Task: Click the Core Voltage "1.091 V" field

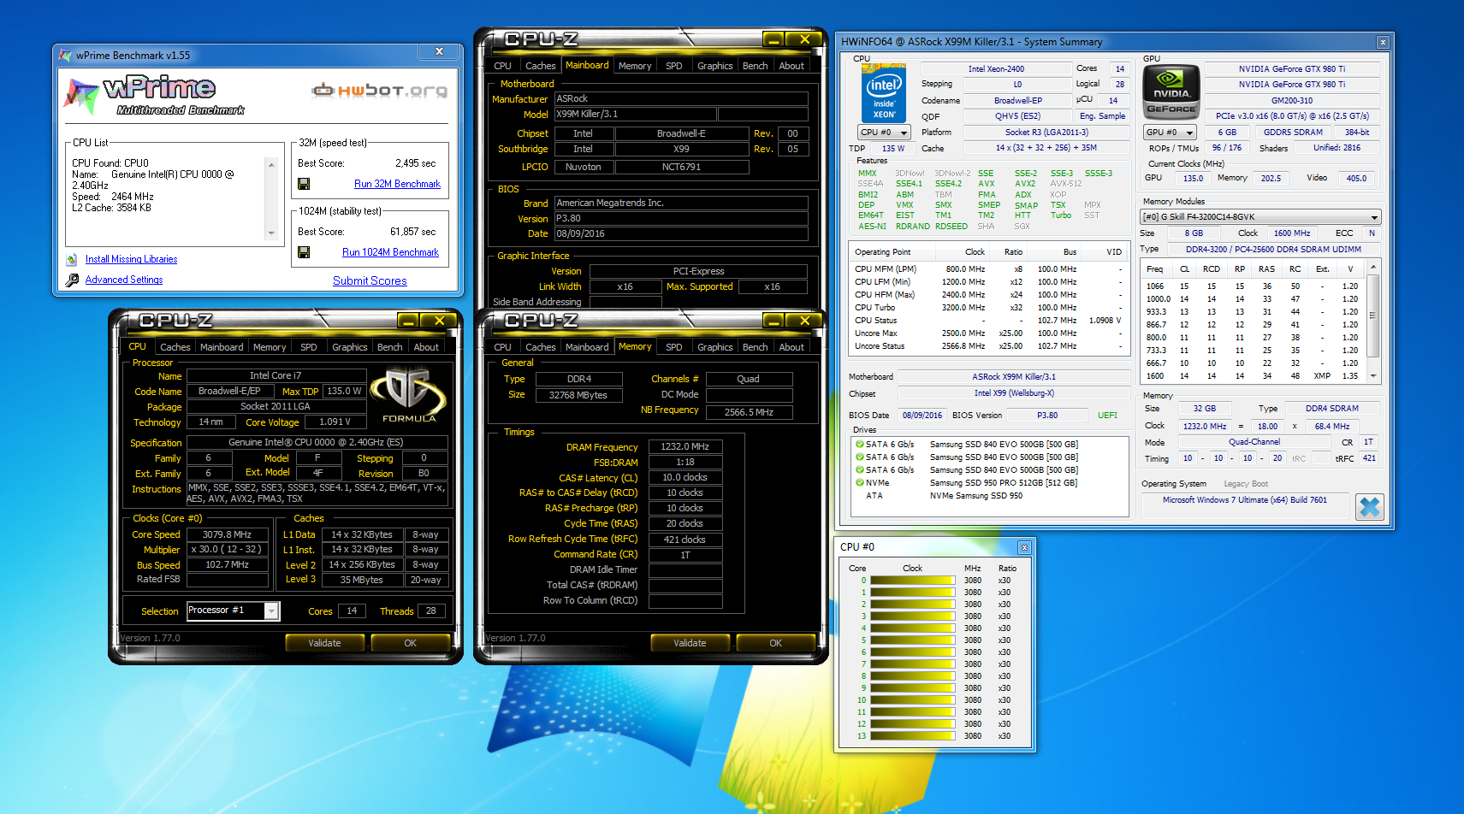Action: (x=335, y=422)
